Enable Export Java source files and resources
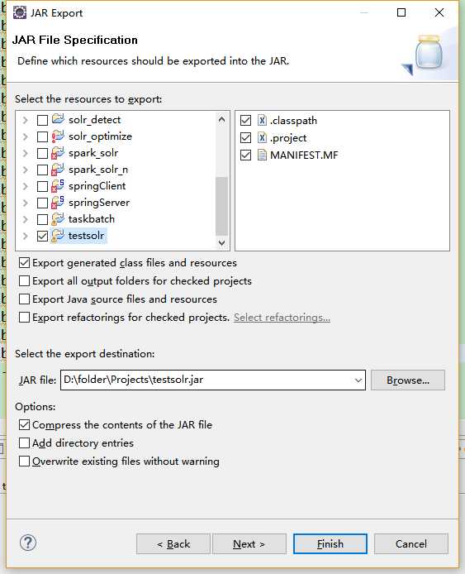The width and height of the screenshot is (465, 574). (x=25, y=299)
